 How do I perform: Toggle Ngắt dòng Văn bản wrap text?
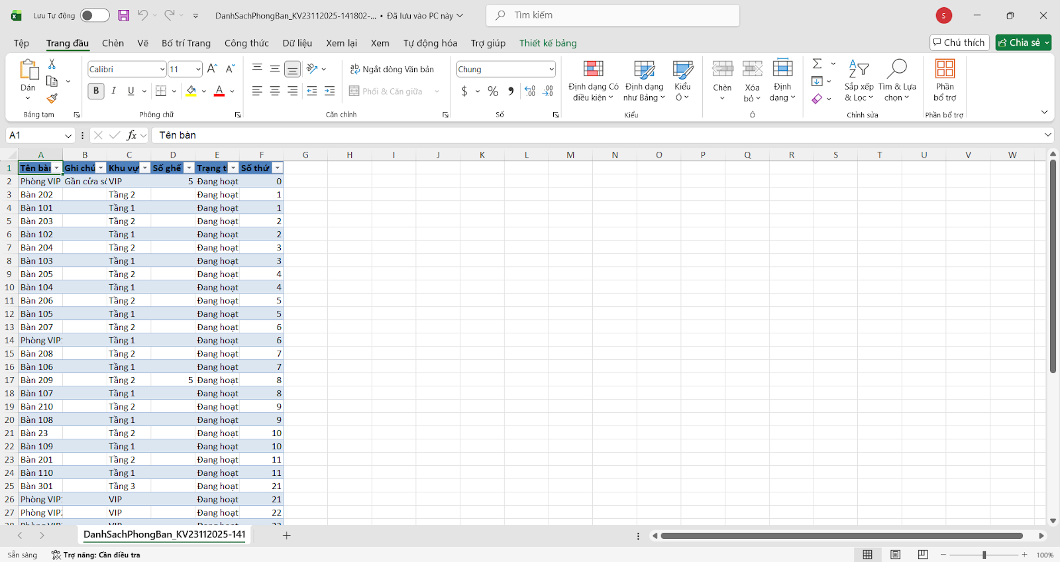tap(392, 69)
